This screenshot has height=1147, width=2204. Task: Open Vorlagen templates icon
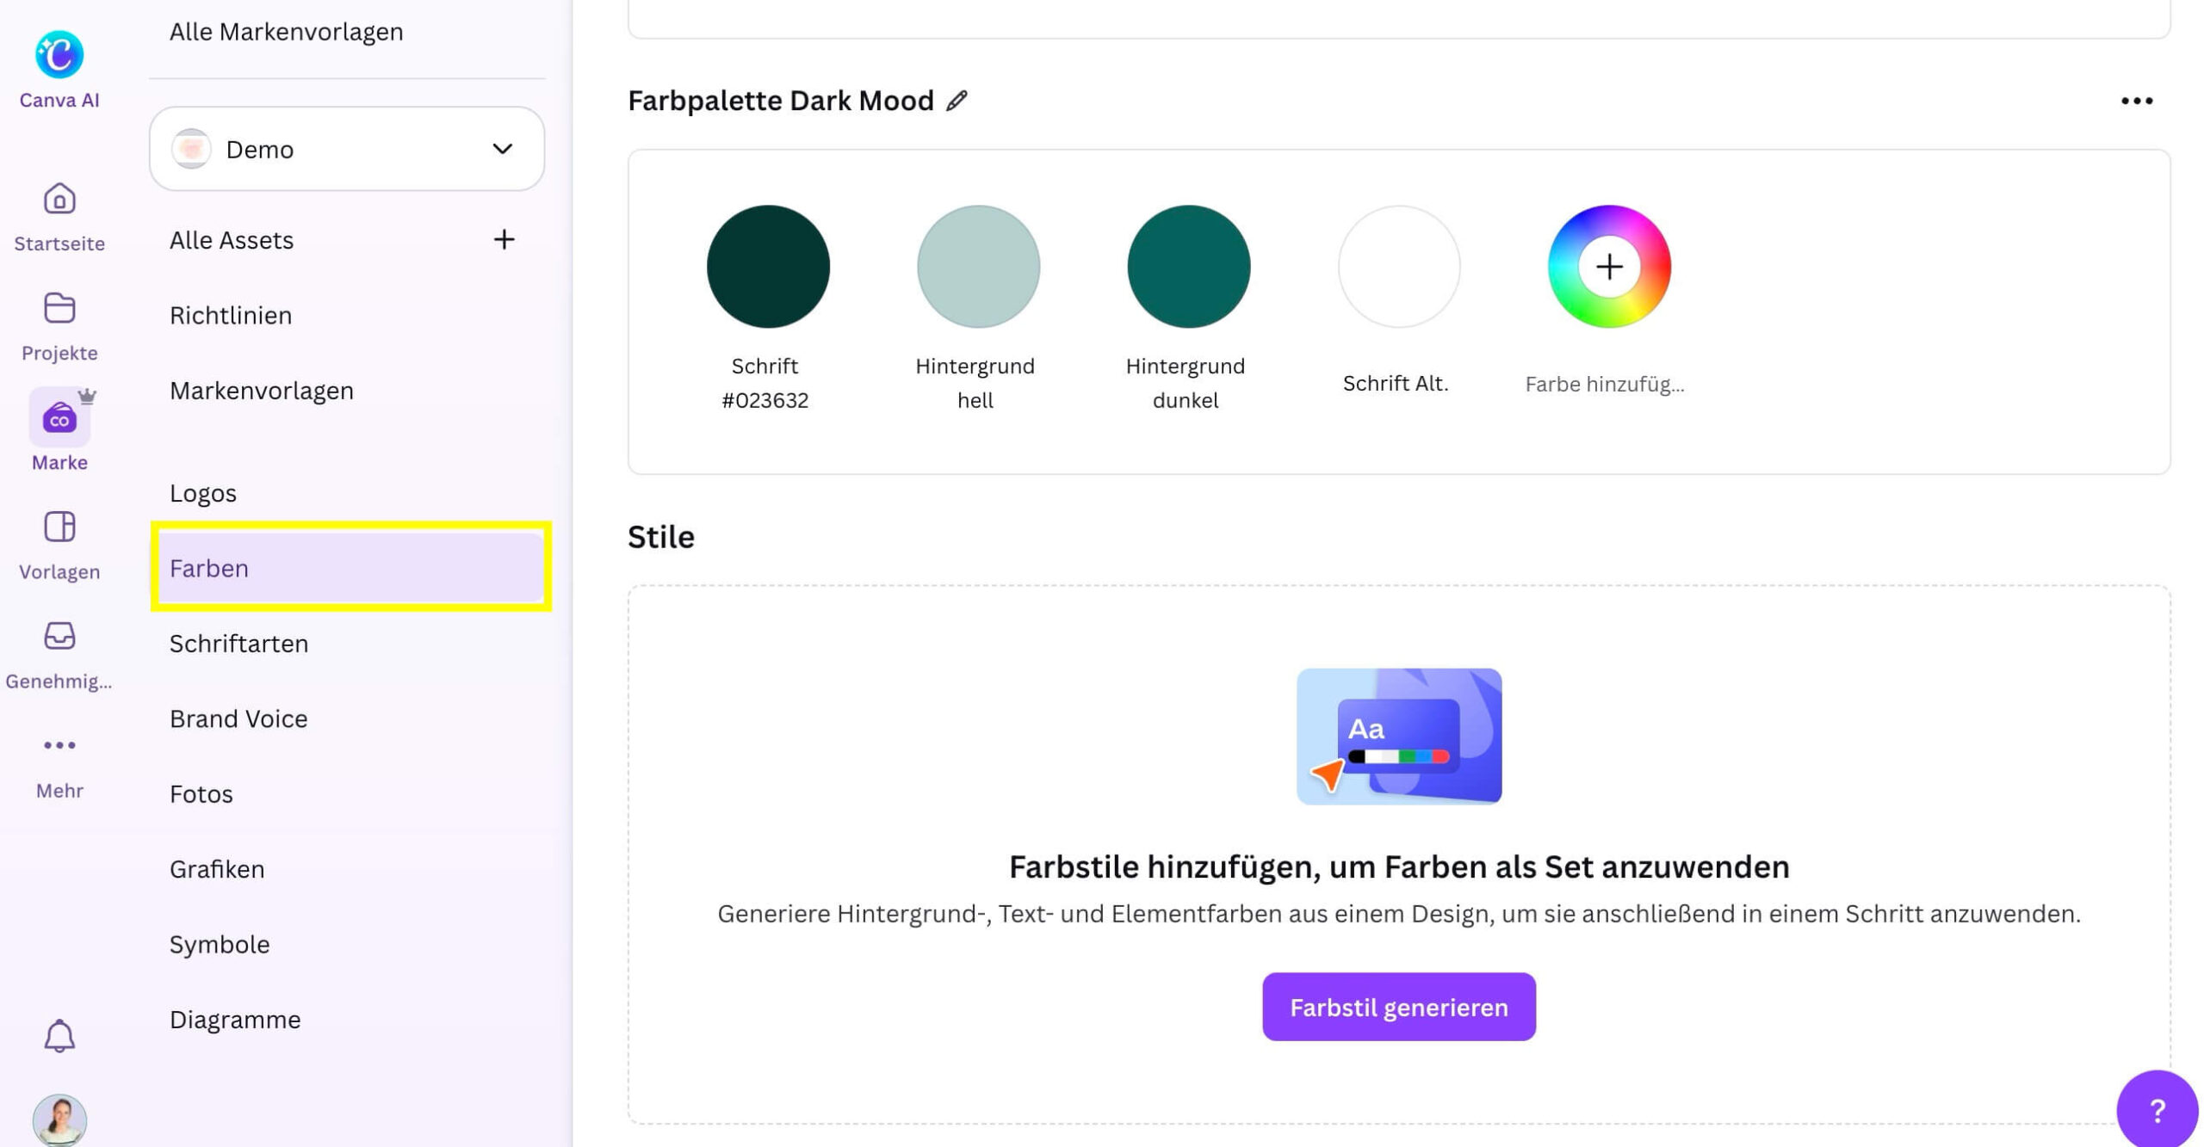pos(59,527)
